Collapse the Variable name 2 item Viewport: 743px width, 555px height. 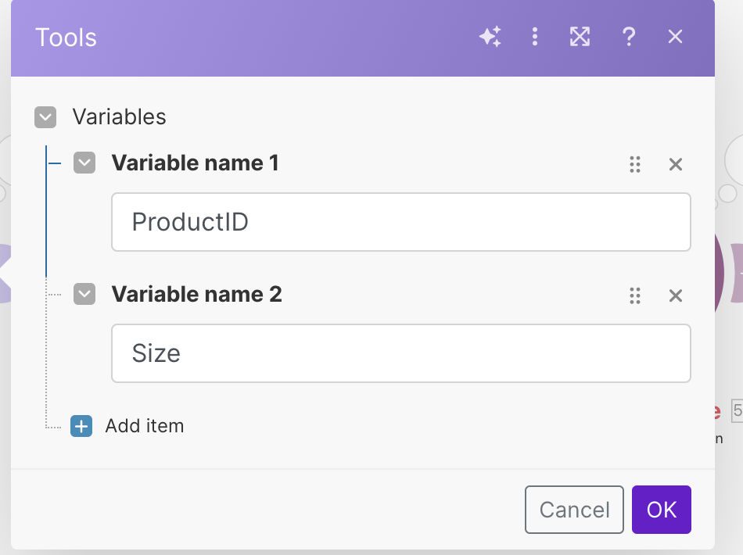[84, 295]
